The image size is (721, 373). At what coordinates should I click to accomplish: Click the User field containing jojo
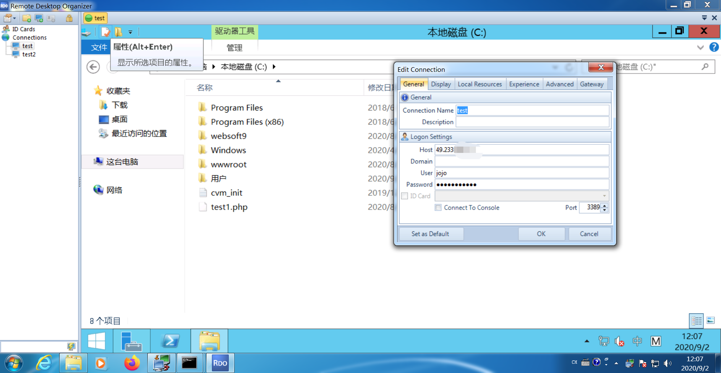[x=522, y=173]
